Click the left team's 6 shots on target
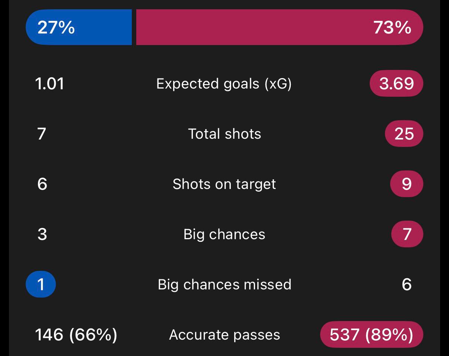Image resolution: width=449 pixels, height=356 pixels. click(x=42, y=184)
